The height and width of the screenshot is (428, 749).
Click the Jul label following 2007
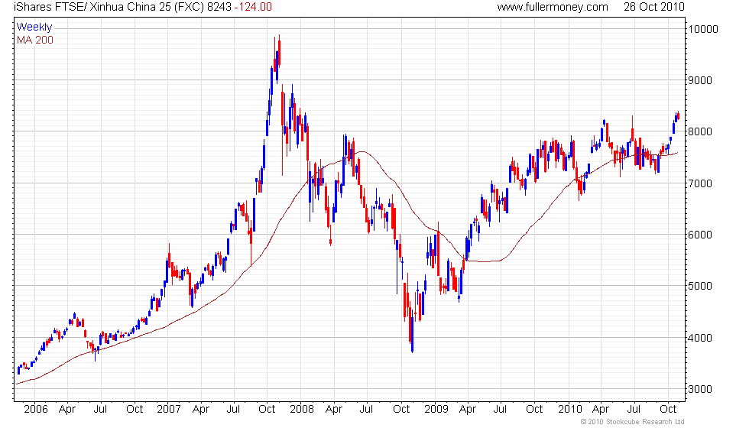[x=233, y=410]
